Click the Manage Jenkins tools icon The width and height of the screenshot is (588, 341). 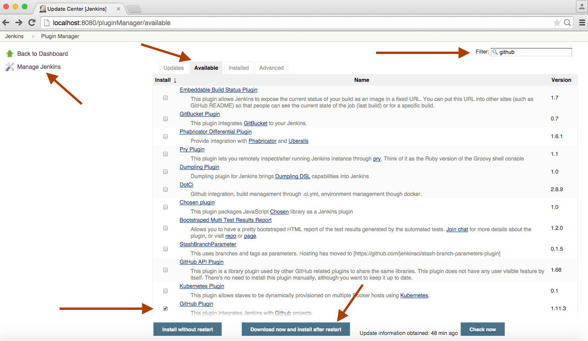click(x=10, y=67)
